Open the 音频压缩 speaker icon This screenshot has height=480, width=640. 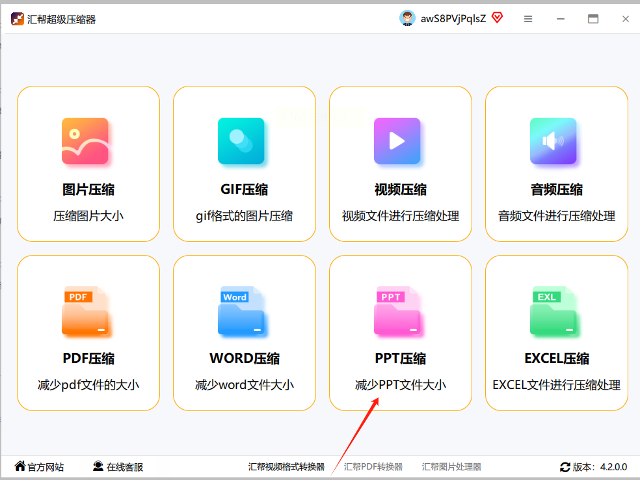(553, 141)
